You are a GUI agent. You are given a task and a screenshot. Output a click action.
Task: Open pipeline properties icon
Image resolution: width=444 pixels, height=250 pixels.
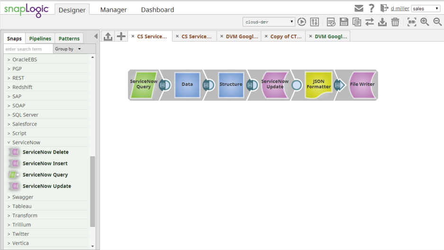[x=331, y=22]
